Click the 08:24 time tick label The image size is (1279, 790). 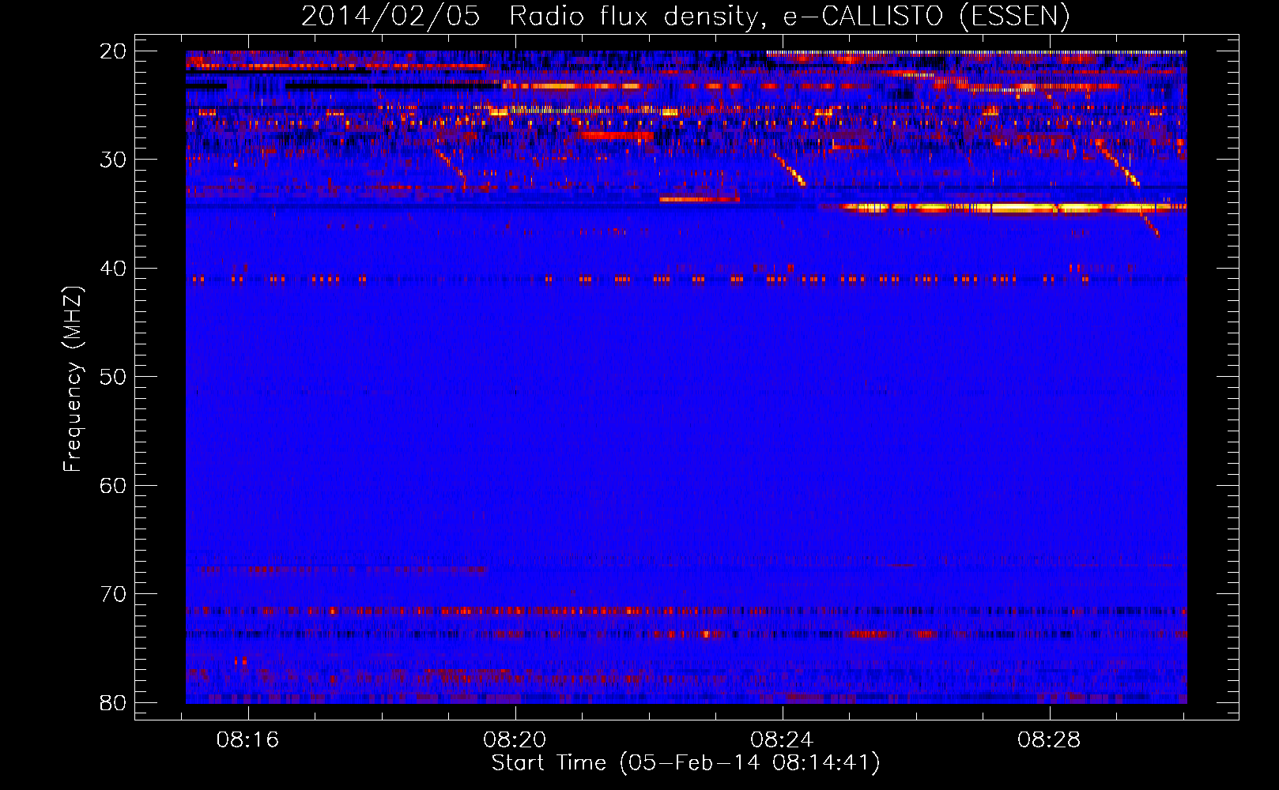click(782, 740)
